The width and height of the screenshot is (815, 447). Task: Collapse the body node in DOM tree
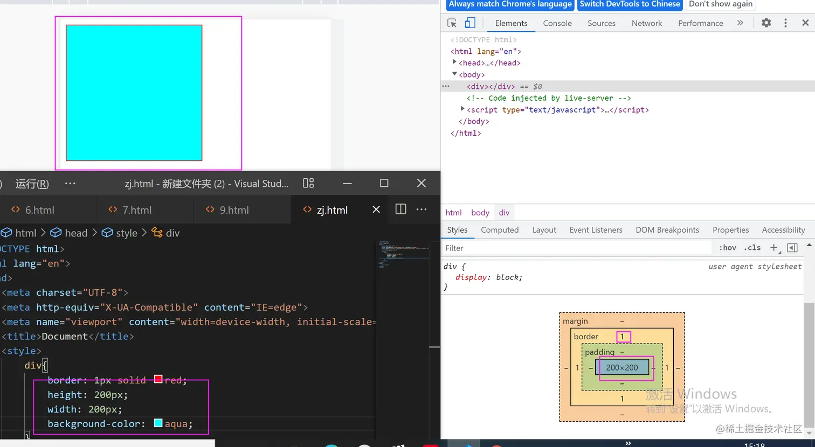tap(454, 74)
